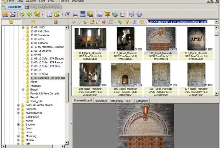Open settings with the gear icon
Viewport: 220px width, 148px height.
132,14
